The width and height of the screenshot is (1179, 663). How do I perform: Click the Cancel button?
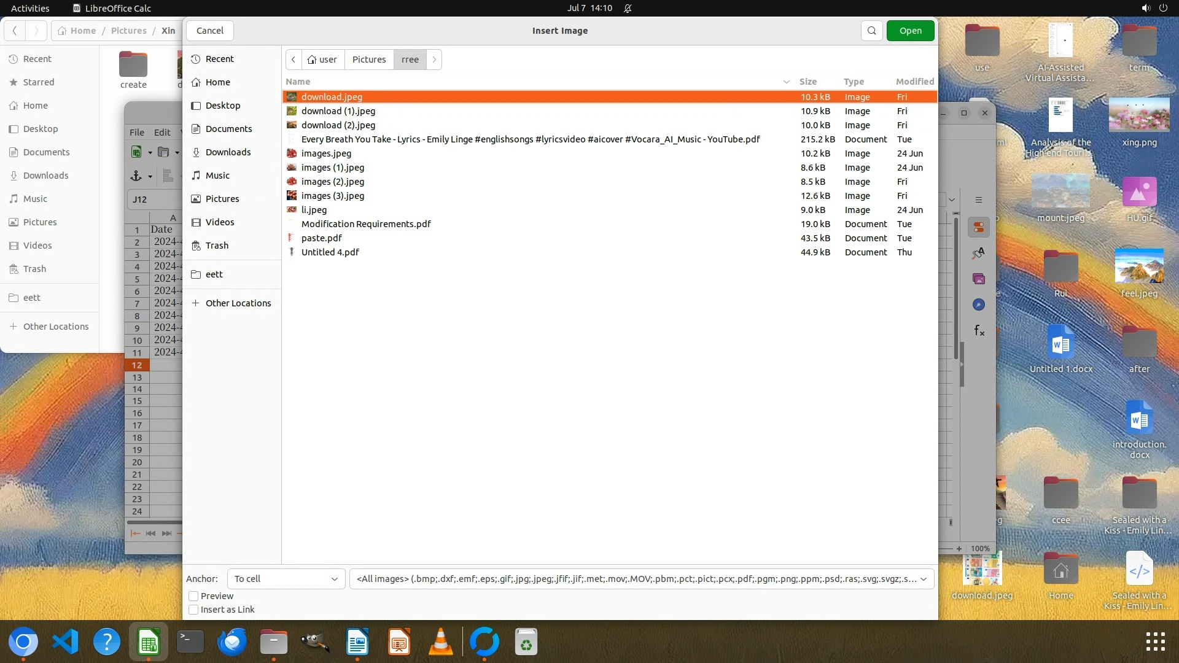pos(210,31)
